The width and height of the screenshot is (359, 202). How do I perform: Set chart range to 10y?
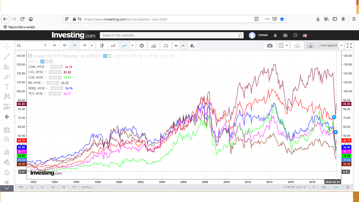[21, 187]
